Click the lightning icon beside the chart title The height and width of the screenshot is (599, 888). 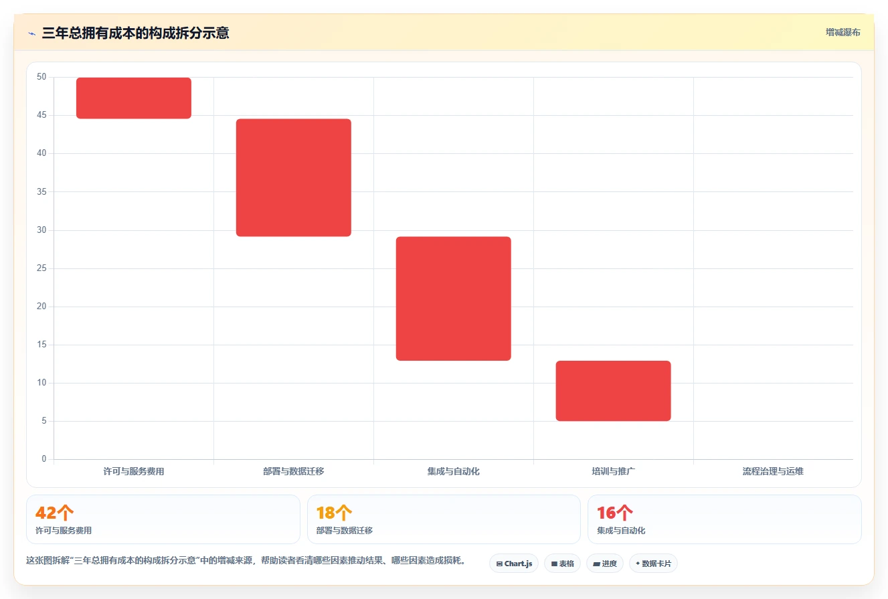31,33
